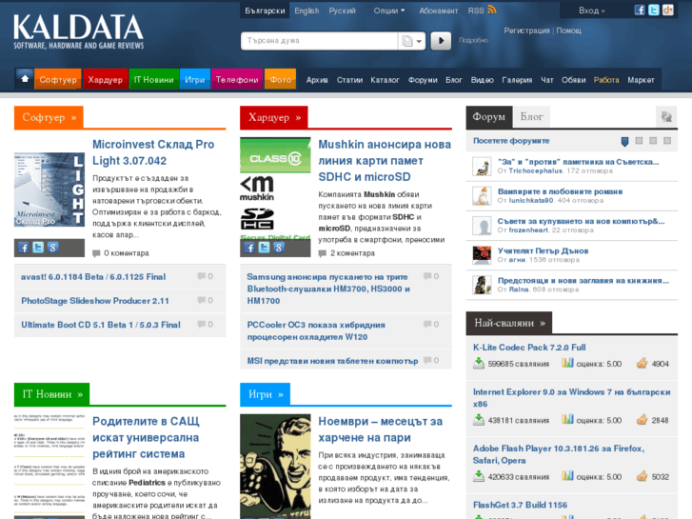Select fourth forum pagination square
This screenshot has width=692, height=519.
point(667,140)
